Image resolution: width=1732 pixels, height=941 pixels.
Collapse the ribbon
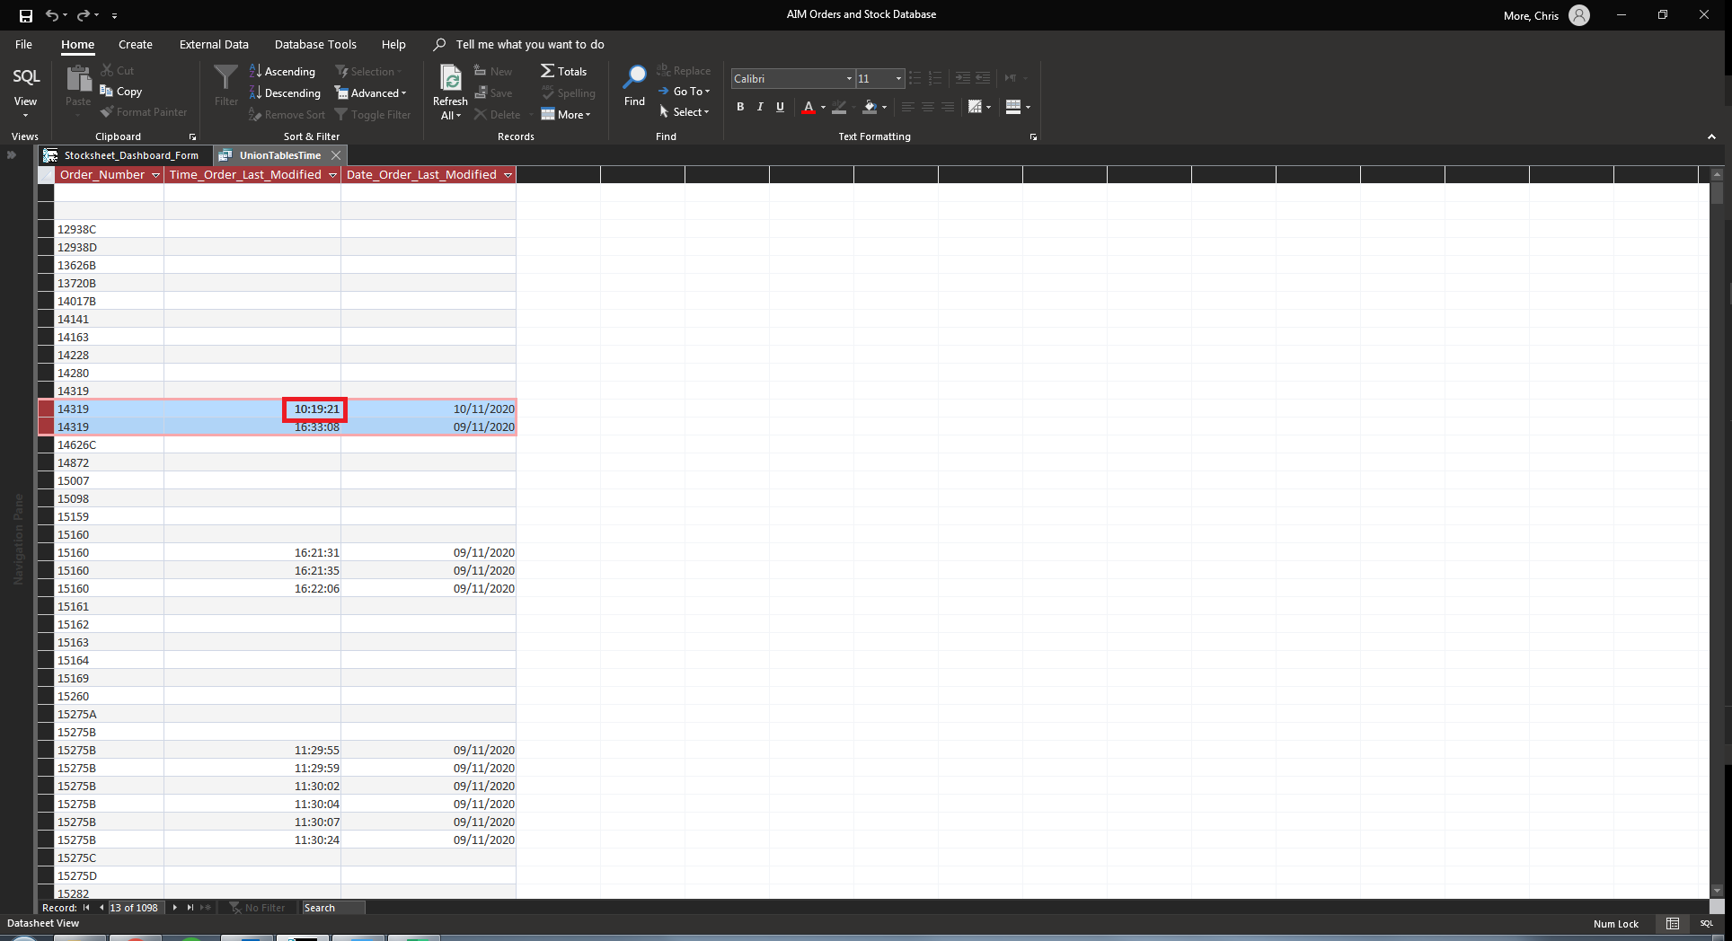click(x=1711, y=136)
